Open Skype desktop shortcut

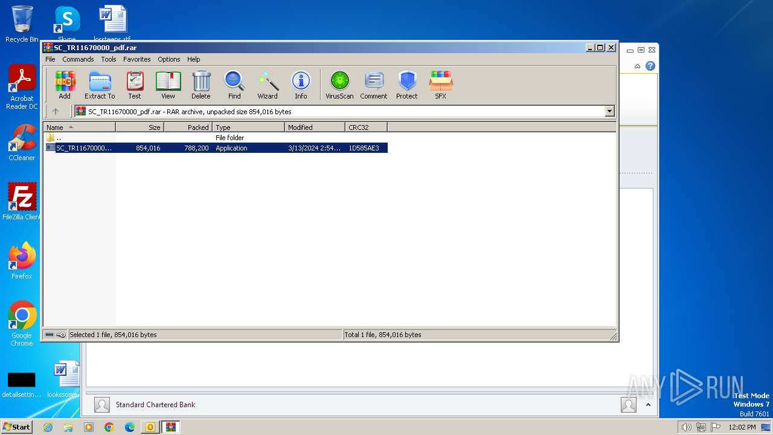[66, 23]
